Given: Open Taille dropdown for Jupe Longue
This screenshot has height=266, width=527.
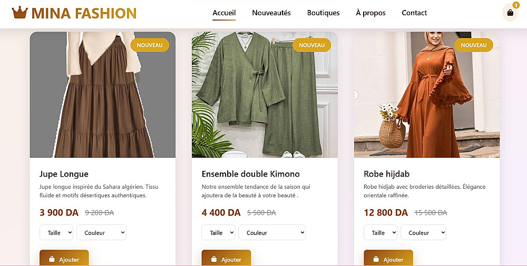Looking at the screenshot, I should pos(56,232).
